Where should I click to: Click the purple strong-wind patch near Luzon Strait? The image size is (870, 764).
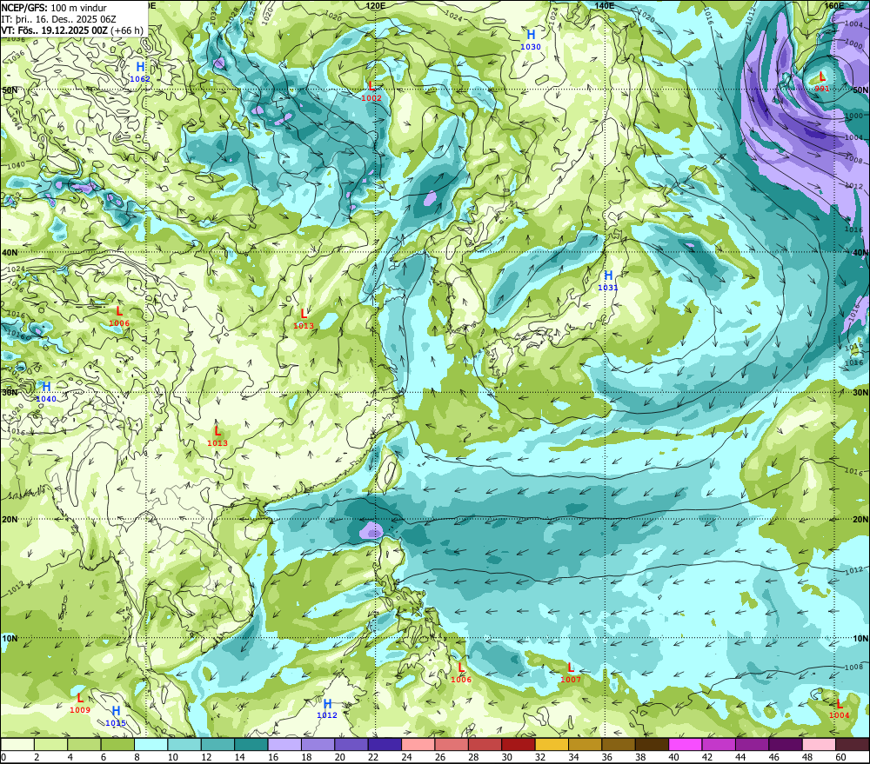(371, 530)
